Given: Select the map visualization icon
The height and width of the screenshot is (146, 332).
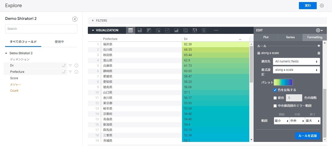Looking at the screenshot, I should [x=195, y=30].
